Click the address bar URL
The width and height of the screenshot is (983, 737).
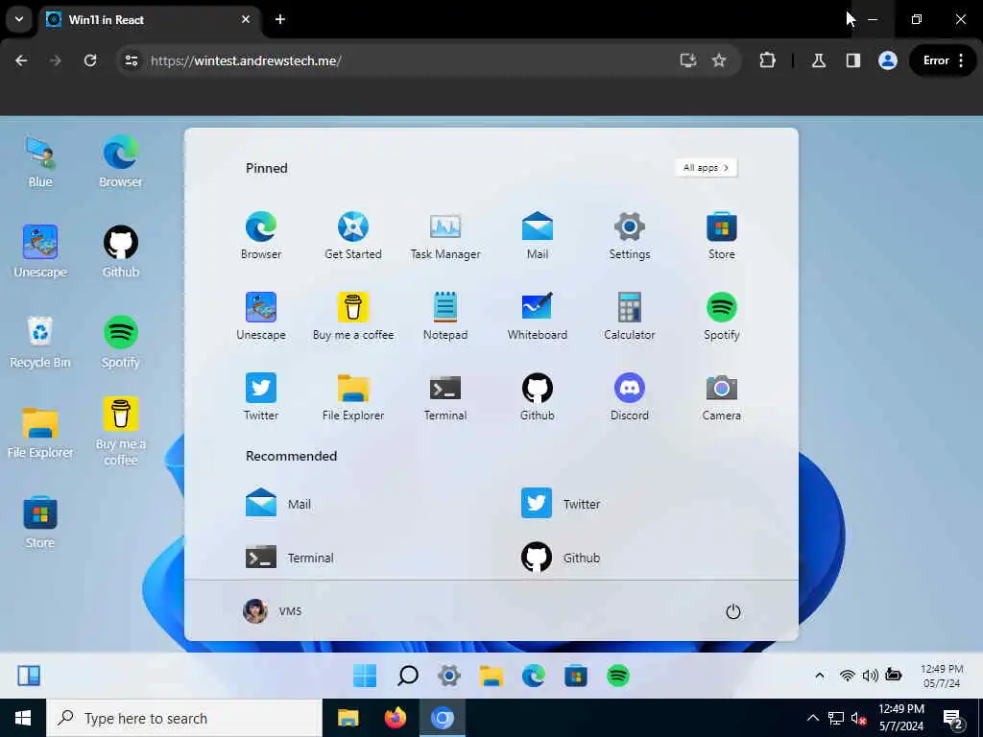[246, 60]
